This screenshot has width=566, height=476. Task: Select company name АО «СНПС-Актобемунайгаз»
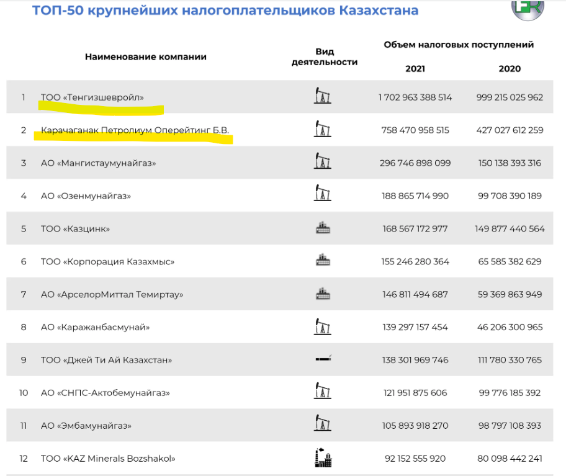pyautogui.click(x=106, y=393)
